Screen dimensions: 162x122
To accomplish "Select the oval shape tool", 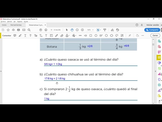I will pyautogui.click(x=96, y=36).
